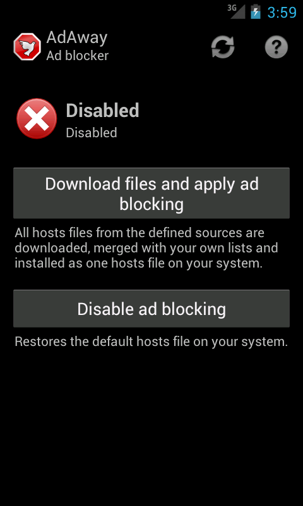This screenshot has height=506, width=303.
Task: Select the bold Disabled status heading
Action: click(x=102, y=110)
